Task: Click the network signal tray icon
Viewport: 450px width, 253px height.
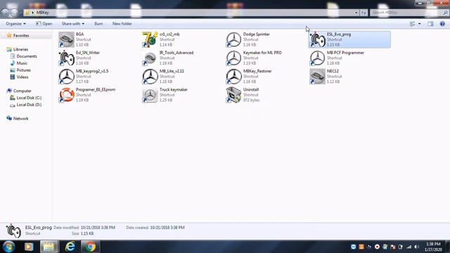Action: [x=409, y=247]
